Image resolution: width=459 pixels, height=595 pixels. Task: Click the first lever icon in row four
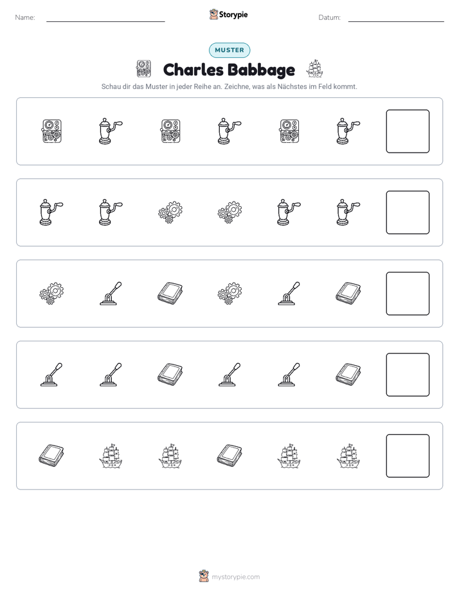tap(51, 375)
